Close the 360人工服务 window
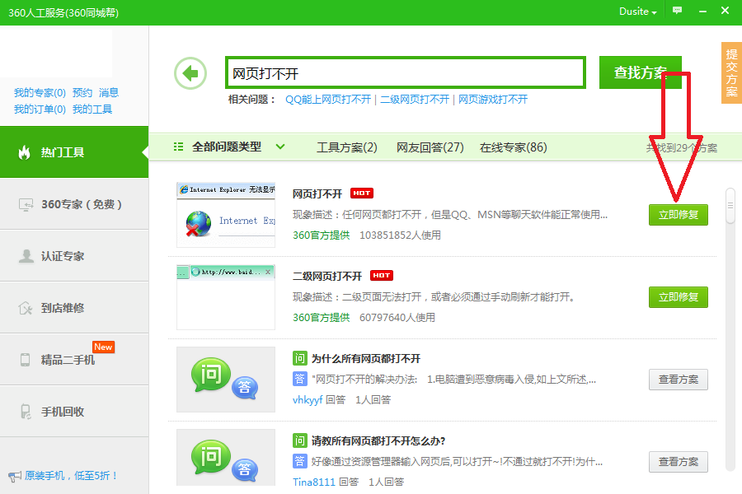Screen dimensions: 742x494 [725, 11]
